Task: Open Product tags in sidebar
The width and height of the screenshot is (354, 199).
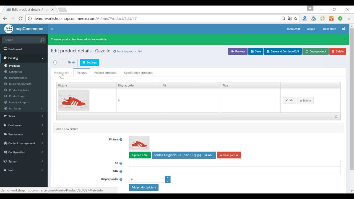Action: [x=17, y=96]
